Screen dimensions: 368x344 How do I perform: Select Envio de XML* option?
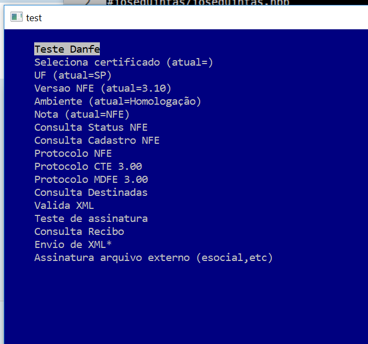[x=73, y=245]
